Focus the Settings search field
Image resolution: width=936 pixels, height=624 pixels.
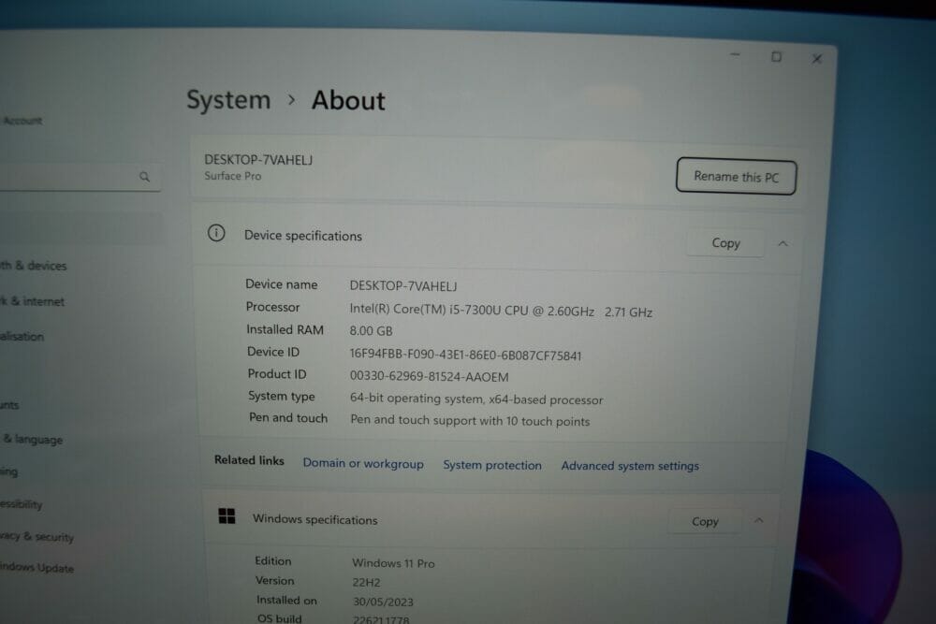tap(79, 177)
